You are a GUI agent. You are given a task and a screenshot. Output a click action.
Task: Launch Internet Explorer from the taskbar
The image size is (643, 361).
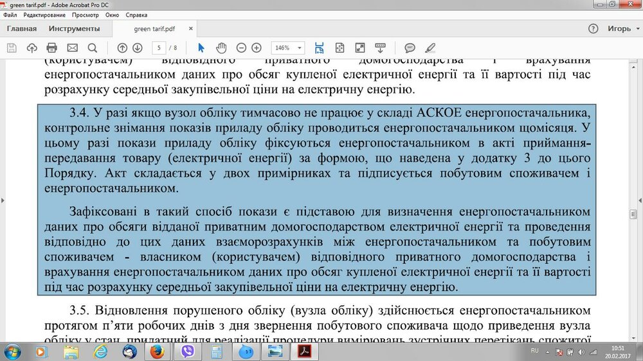click(x=100, y=352)
